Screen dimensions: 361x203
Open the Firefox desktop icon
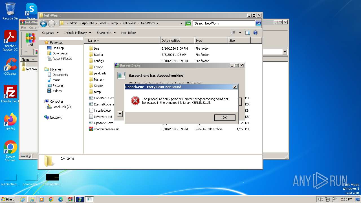click(10, 122)
